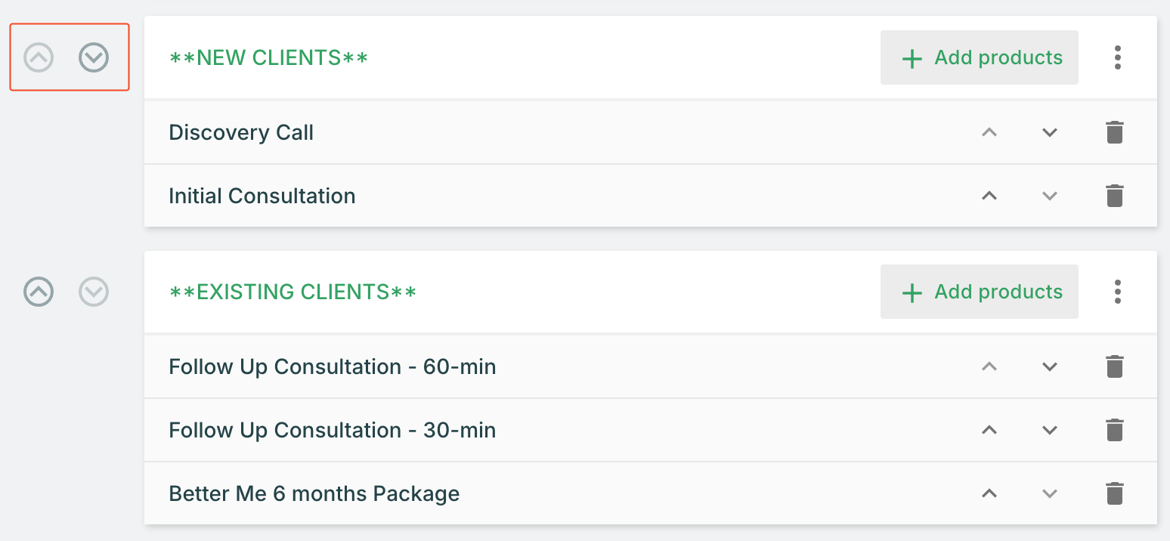This screenshot has width=1170, height=541.
Task: Delete Follow Up Consultation 60-min product
Action: [x=1114, y=366]
